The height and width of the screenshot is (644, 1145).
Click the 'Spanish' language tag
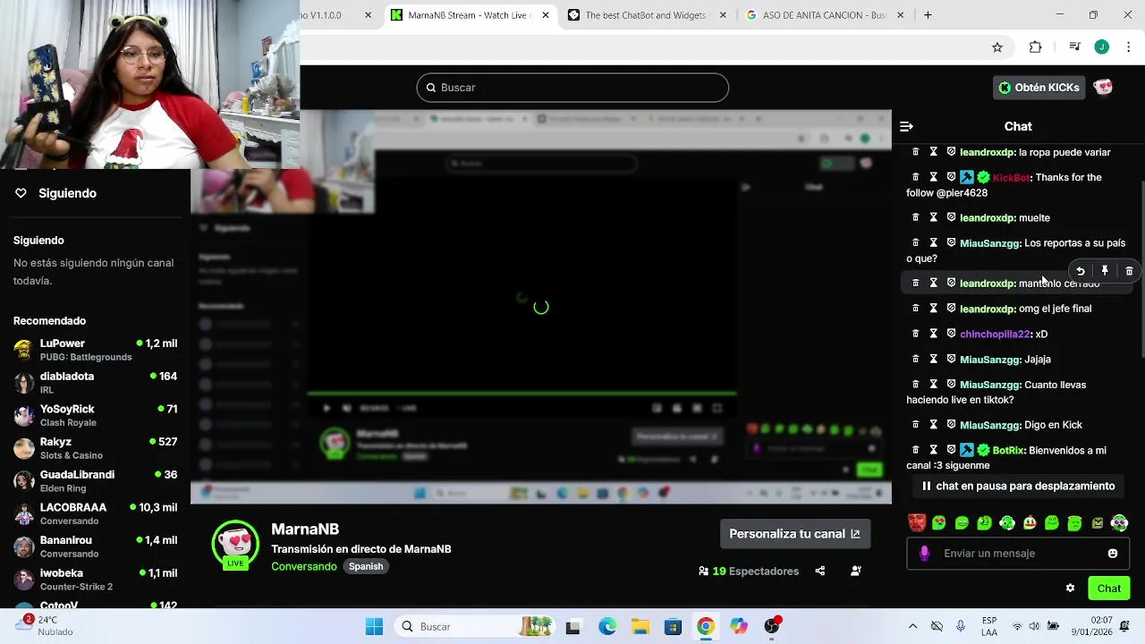(366, 567)
